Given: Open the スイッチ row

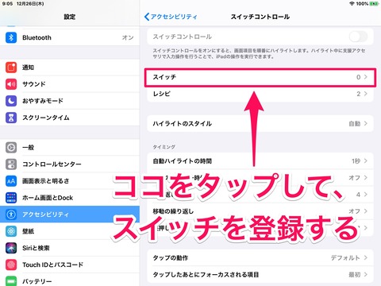Looking at the screenshot, I should [260, 77].
